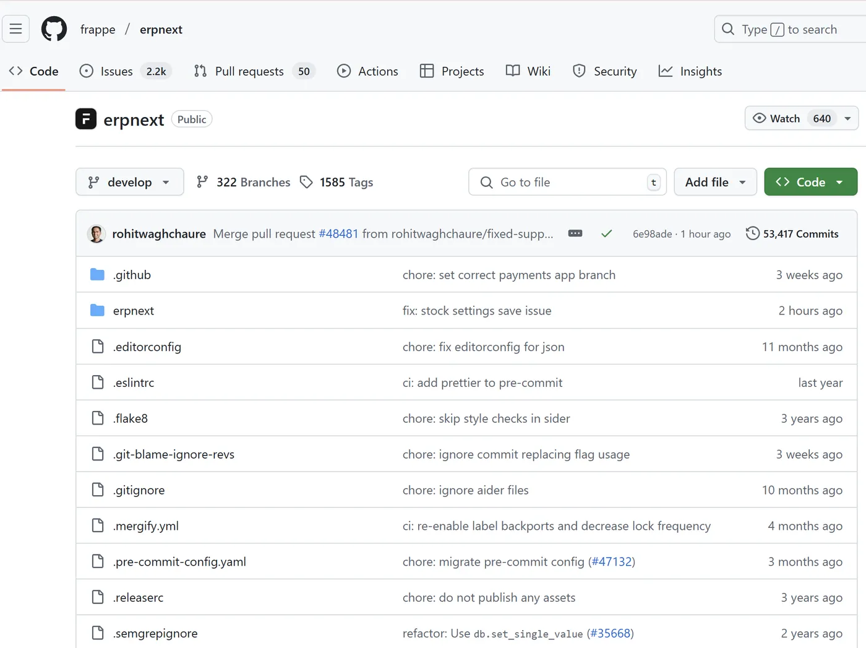Open the erpnext folder

coord(134,310)
